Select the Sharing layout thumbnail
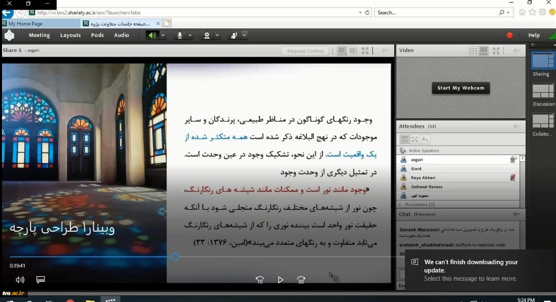The image size is (556, 302). [543, 61]
